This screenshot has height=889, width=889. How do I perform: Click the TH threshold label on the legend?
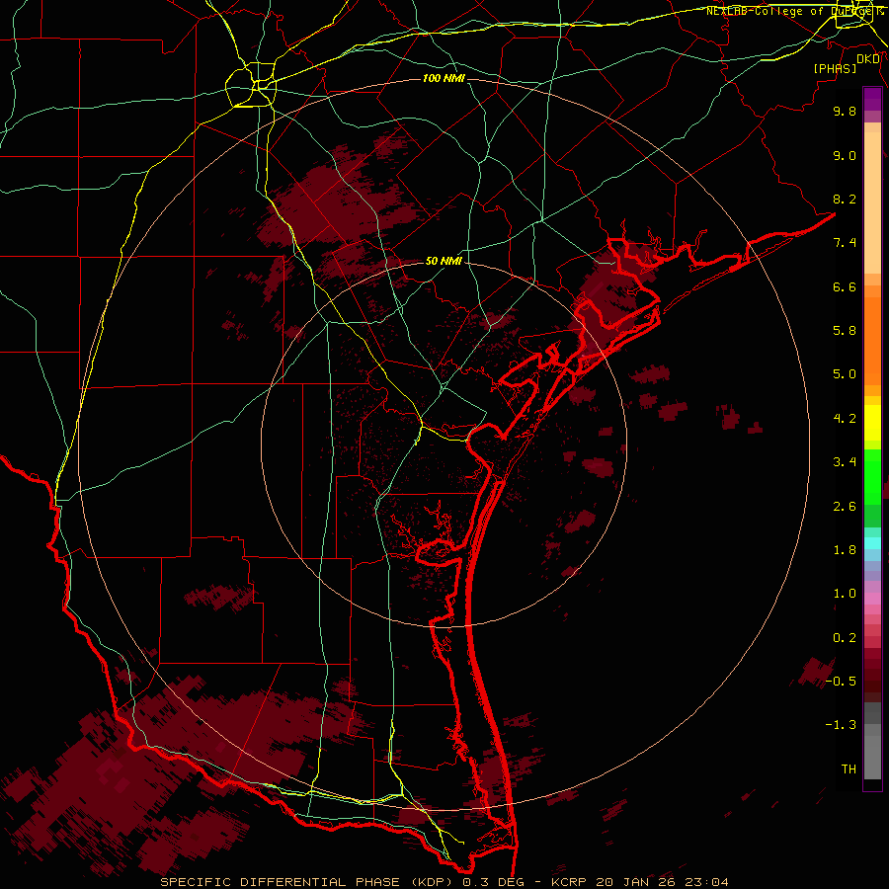tap(849, 769)
